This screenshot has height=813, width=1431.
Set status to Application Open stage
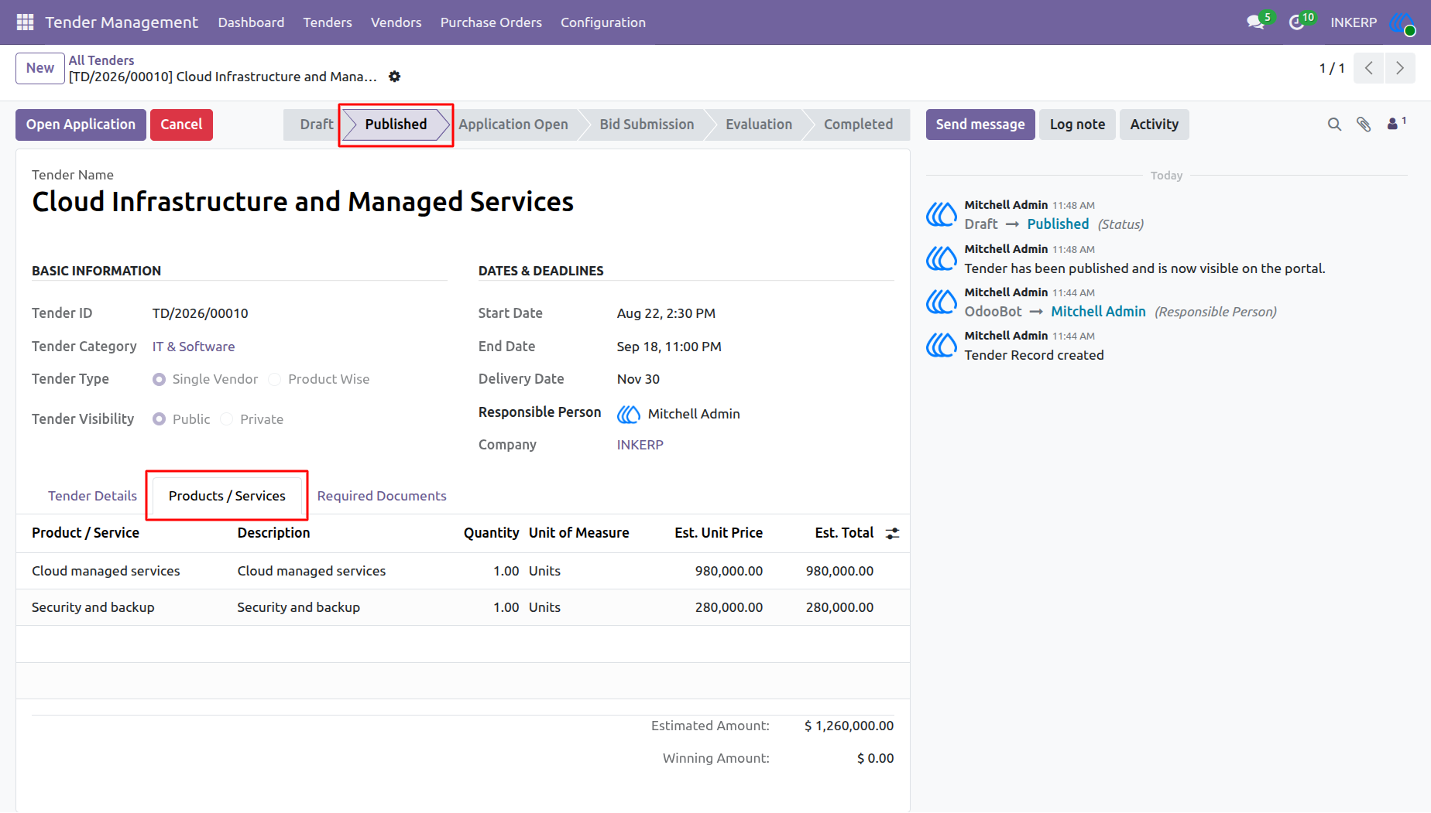pos(513,125)
